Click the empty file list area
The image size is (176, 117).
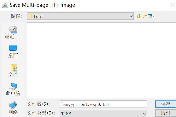pos(101,60)
